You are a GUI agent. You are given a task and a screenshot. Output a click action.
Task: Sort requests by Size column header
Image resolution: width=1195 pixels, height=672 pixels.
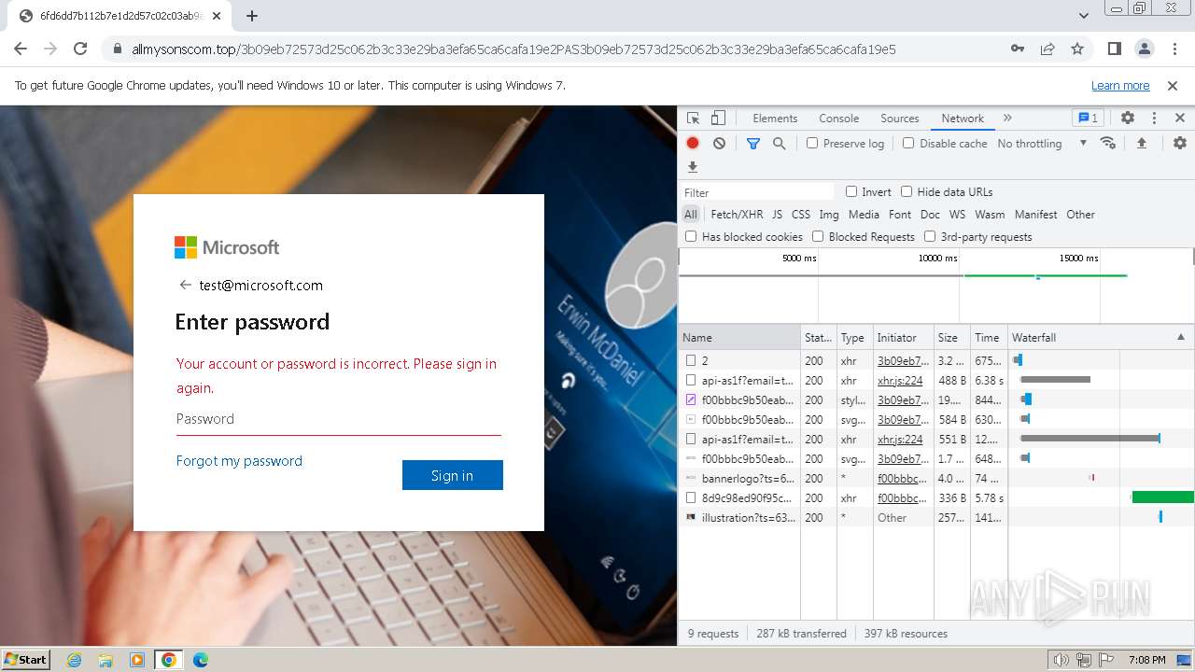coord(952,337)
